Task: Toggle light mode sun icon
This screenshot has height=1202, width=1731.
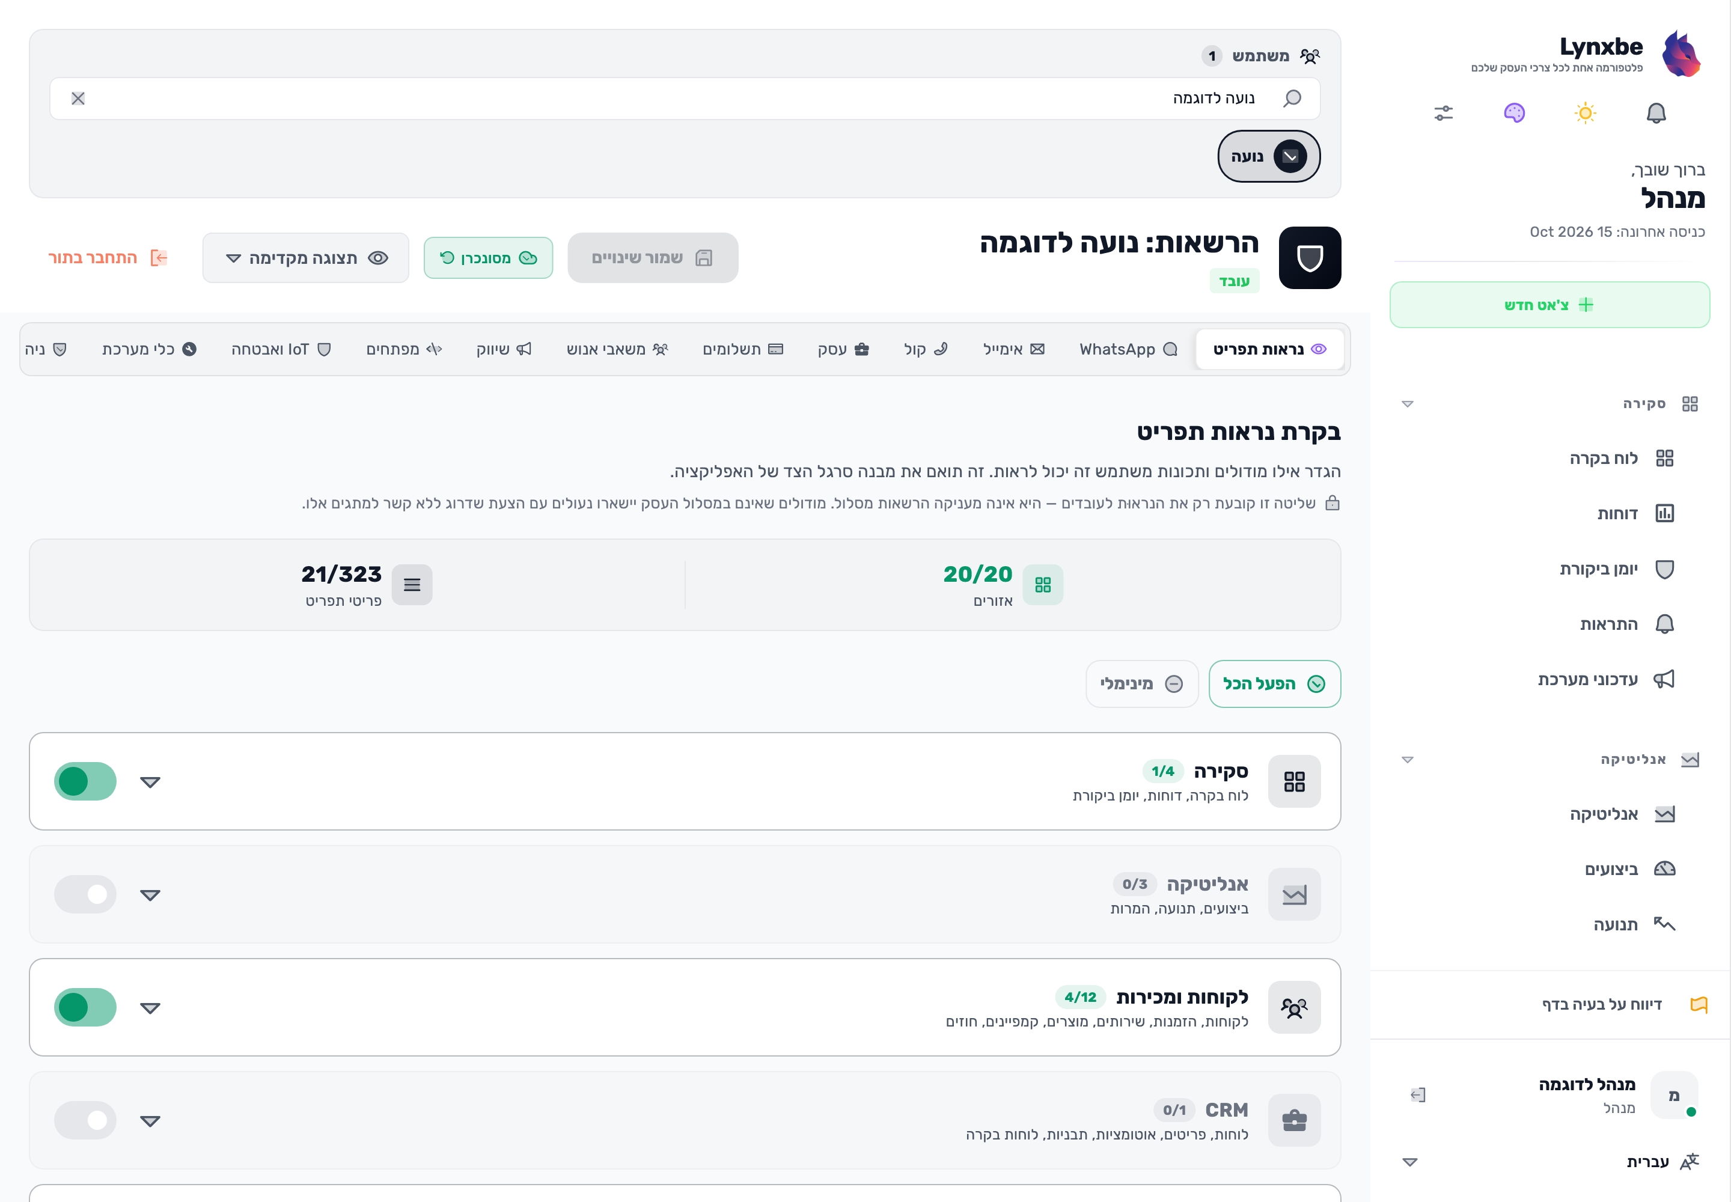Action: coord(1586,113)
